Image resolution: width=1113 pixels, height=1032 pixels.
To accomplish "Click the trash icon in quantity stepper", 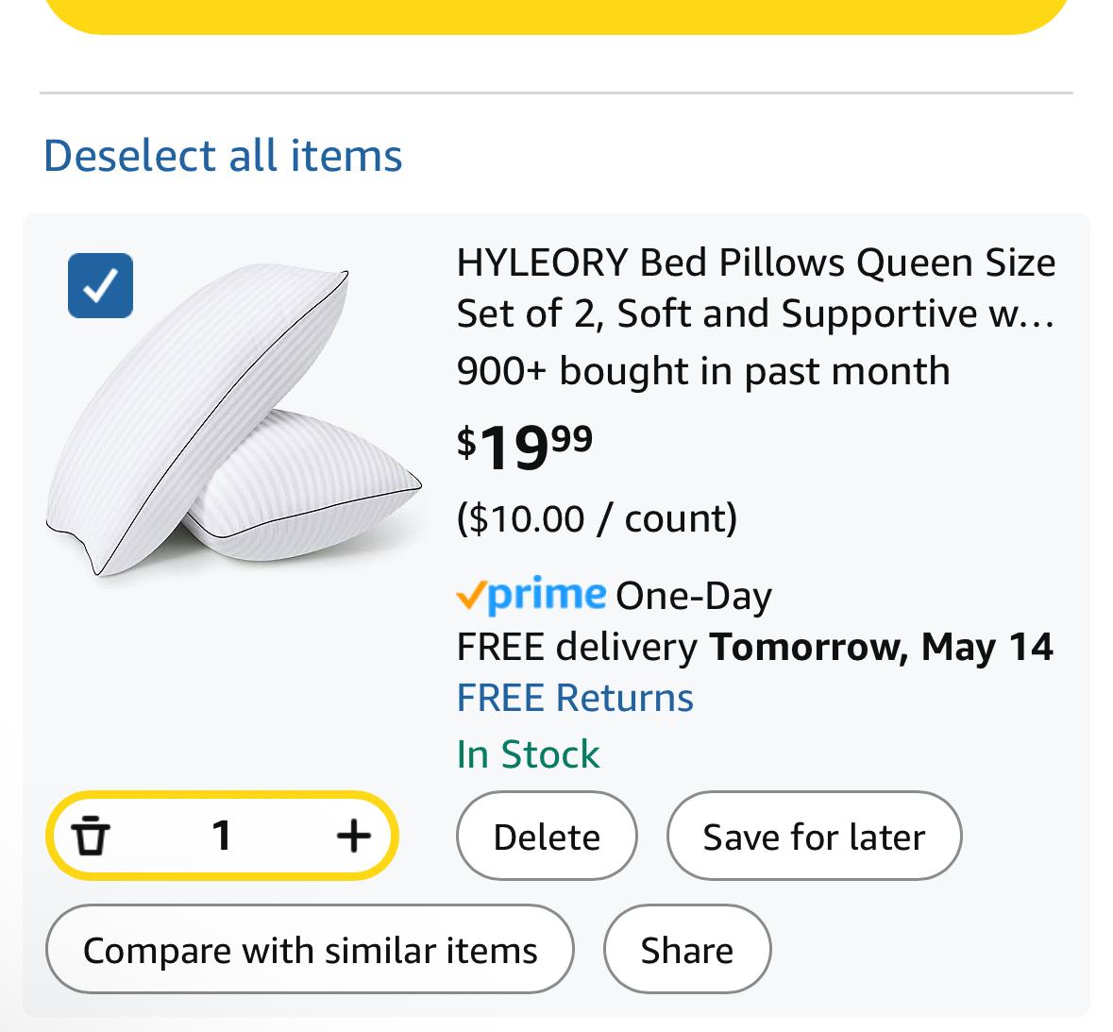I will (x=91, y=836).
